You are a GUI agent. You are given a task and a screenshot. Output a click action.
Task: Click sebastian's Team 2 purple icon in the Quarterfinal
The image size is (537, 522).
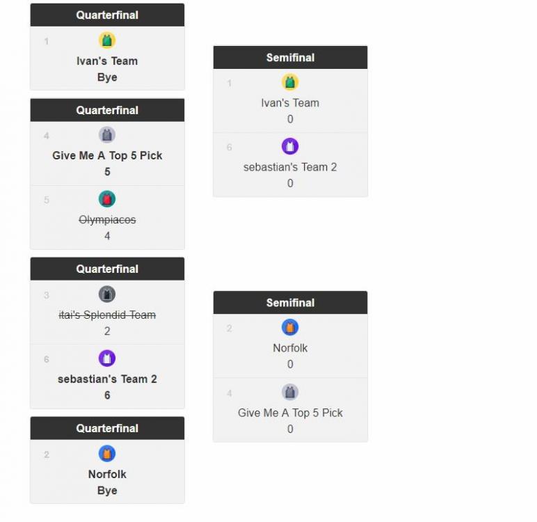pyautogui.click(x=107, y=358)
